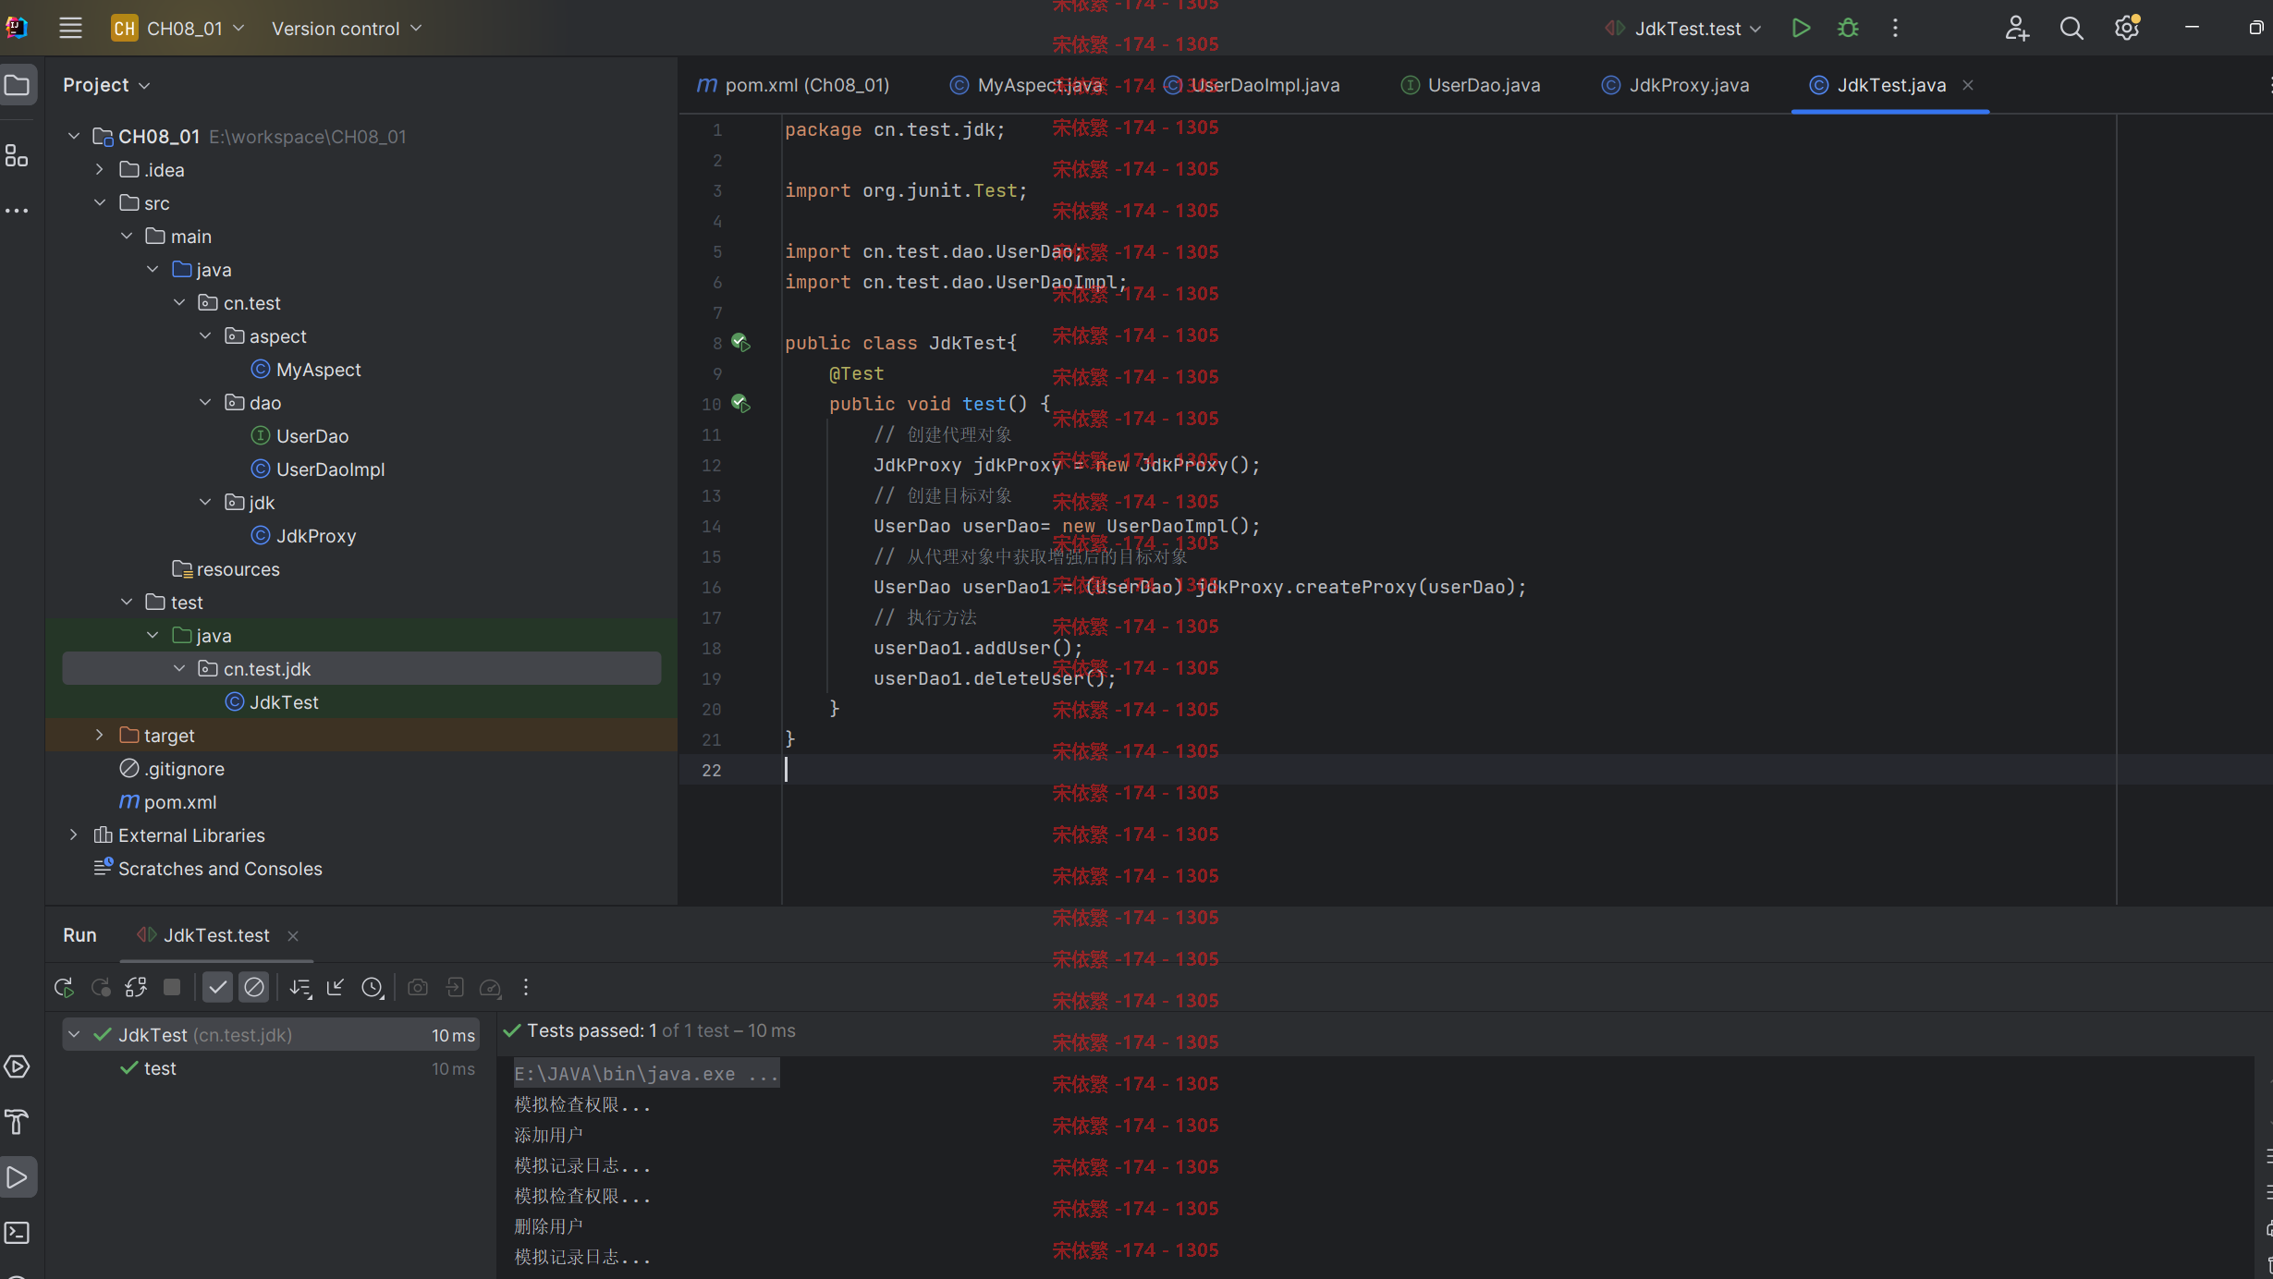Open more options in Run toolbar
The height and width of the screenshot is (1279, 2273).
[526, 987]
